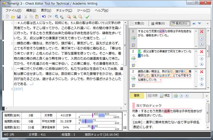Viewport: 213px width, 140px height.
Task: Click the 漢字含有率 range gauge bar
Action: coord(99,127)
